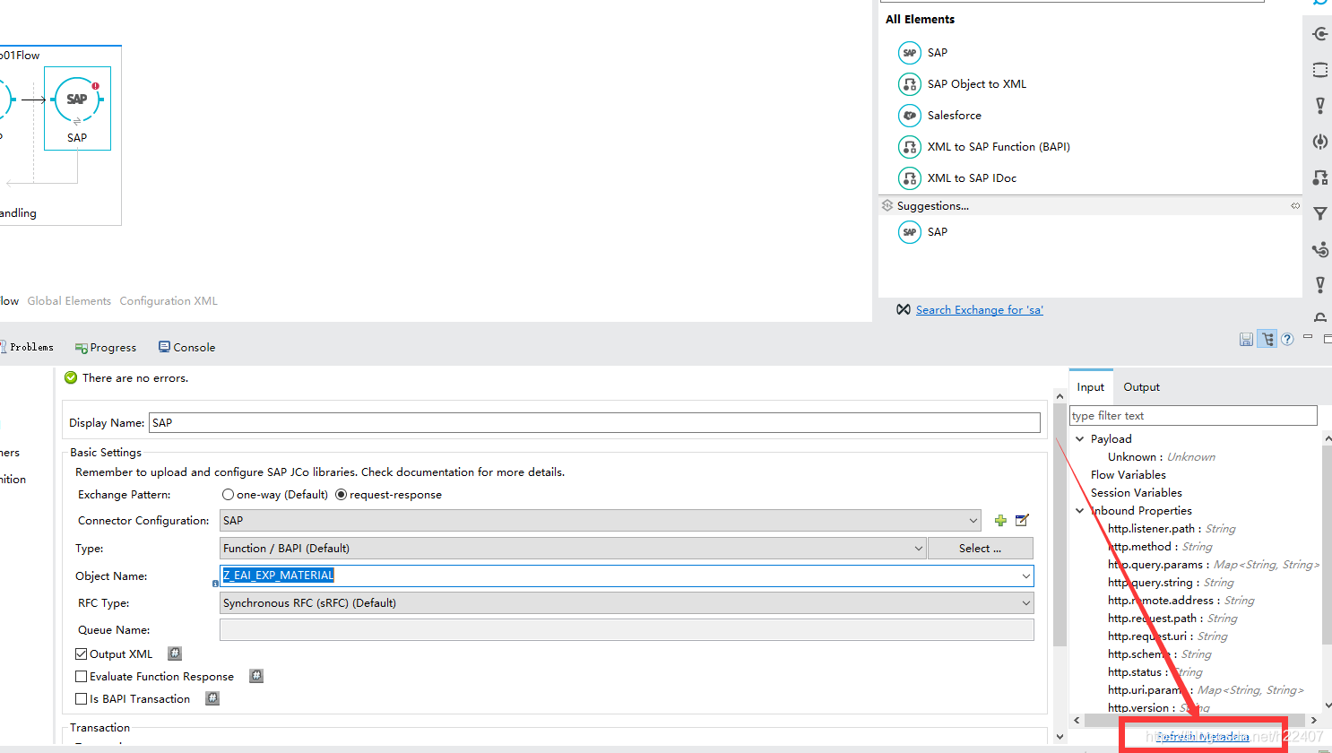Screen dimensions: 1332x753
Task: Select http.listener.path property
Action: click(1172, 529)
